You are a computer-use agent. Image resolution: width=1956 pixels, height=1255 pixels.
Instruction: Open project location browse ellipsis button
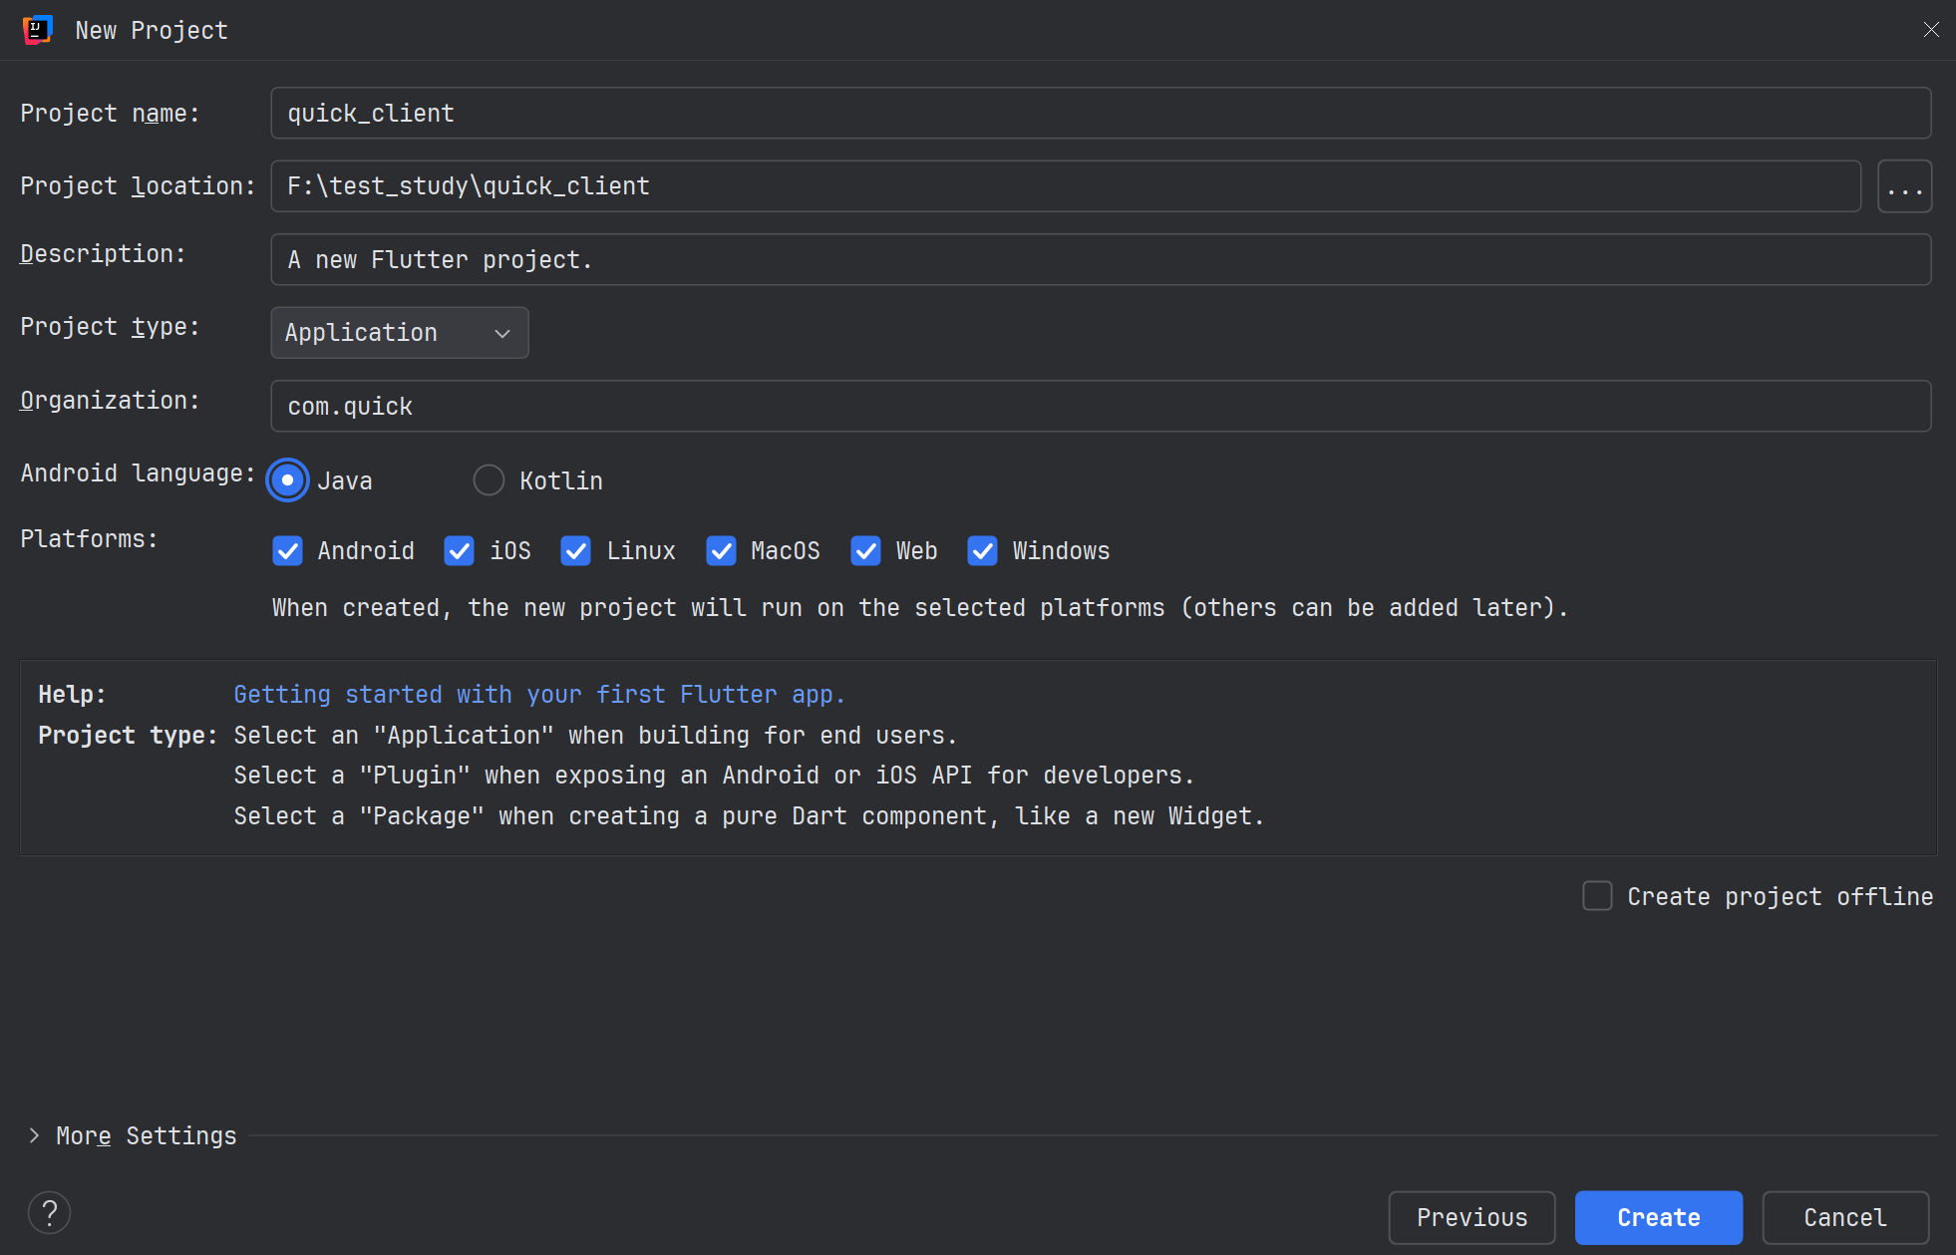(x=1904, y=186)
